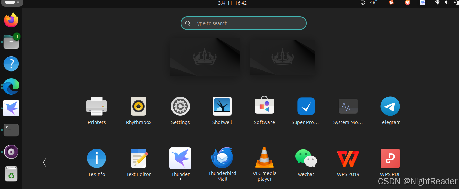The width and height of the screenshot is (459, 189).
Task: Select the first workspace thumbnail
Action: [204, 57]
